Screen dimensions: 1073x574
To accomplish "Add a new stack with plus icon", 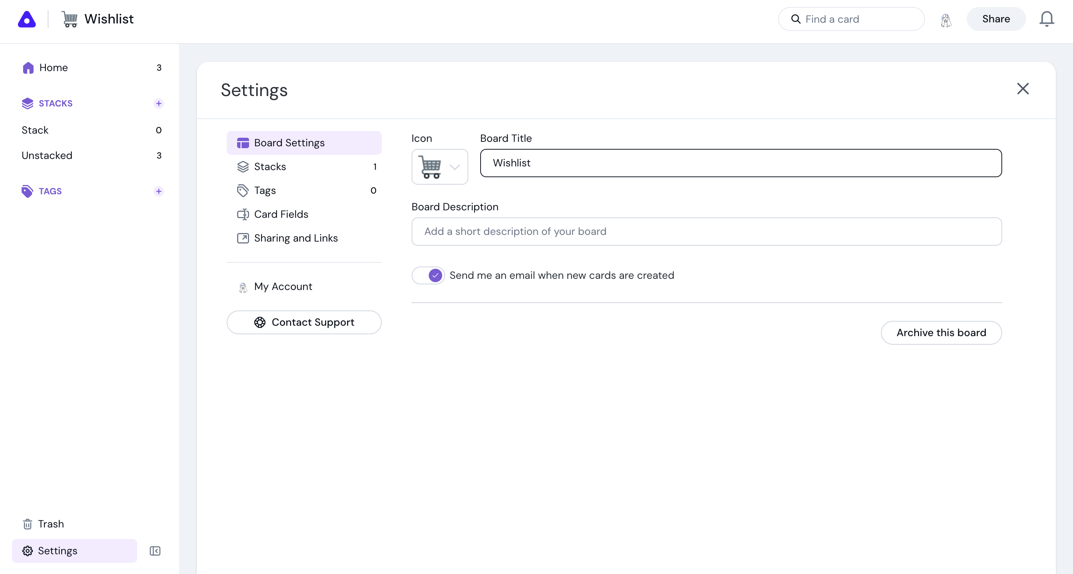I will (158, 103).
